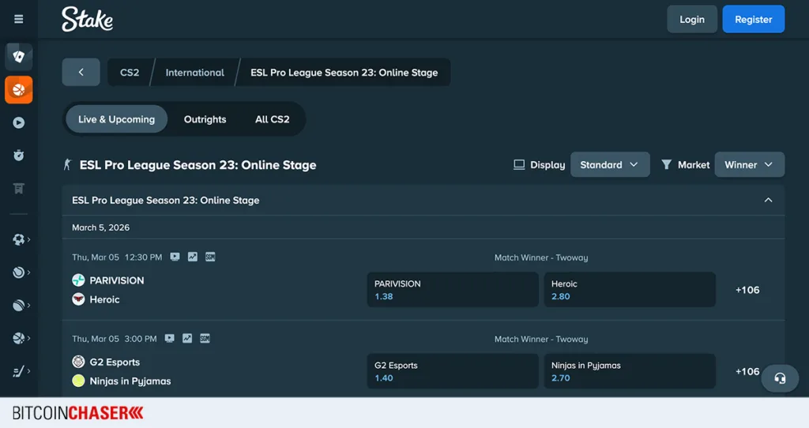Image resolution: width=809 pixels, height=428 pixels.
Task: Click the BitcoinChaser logo banner
Action: pos(77,412)
